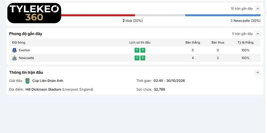Click Newcastle's goals conceded value 2
This screenshot has width=267, height=133.
pyautogui.click(x=218, y=58)
